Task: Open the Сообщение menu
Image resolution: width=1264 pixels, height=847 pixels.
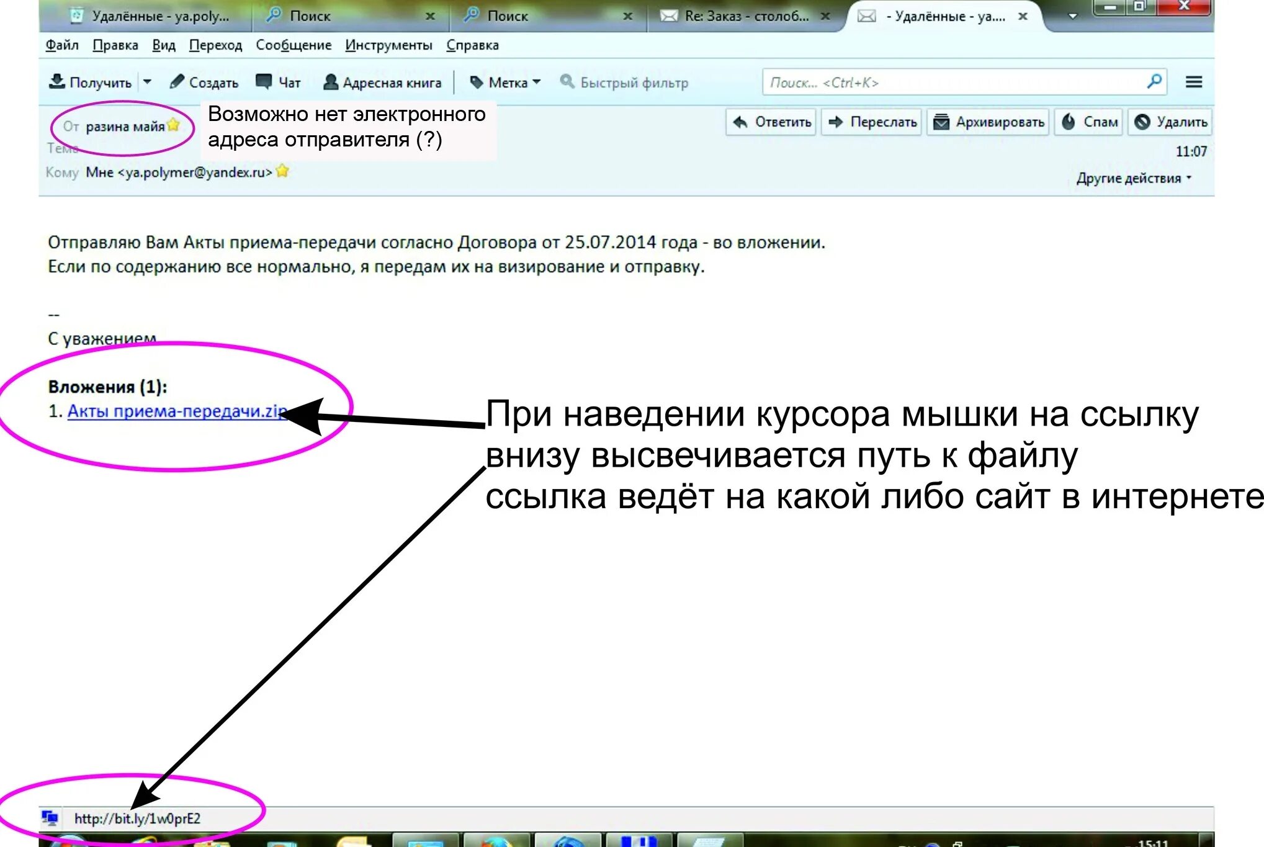Action: (x=294, y=45)
